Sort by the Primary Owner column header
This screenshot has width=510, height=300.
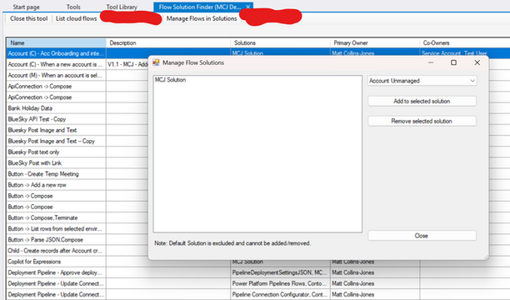tap(375, 42)
